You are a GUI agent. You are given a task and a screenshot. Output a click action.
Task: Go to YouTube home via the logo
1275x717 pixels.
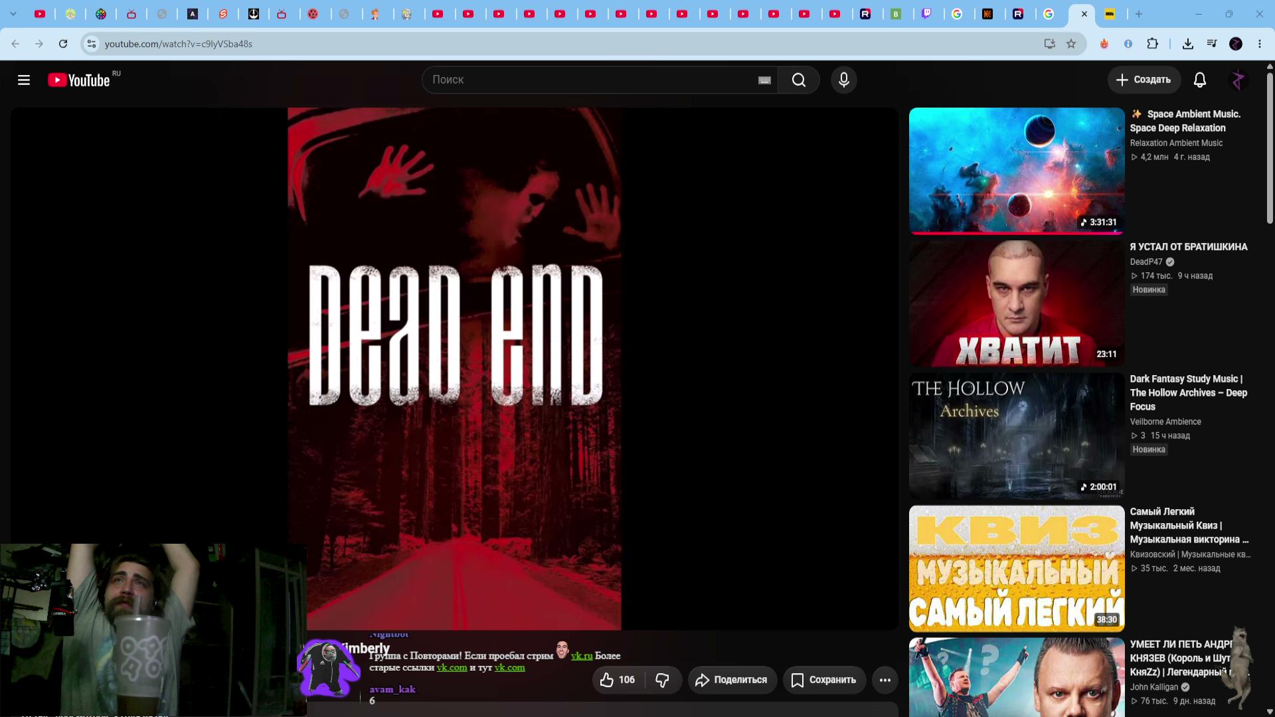pyautogui.click(x=79, y=80)
